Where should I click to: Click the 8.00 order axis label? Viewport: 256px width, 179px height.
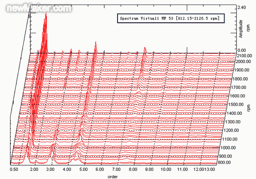pyautogui.click(x=133, y=169)
